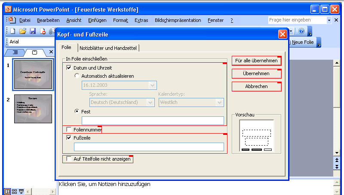Viewport: 344px width, 195px height.
Task: Uncheck the Datum und Uhrzeit checkbox
Action: (x=69, y=68)
